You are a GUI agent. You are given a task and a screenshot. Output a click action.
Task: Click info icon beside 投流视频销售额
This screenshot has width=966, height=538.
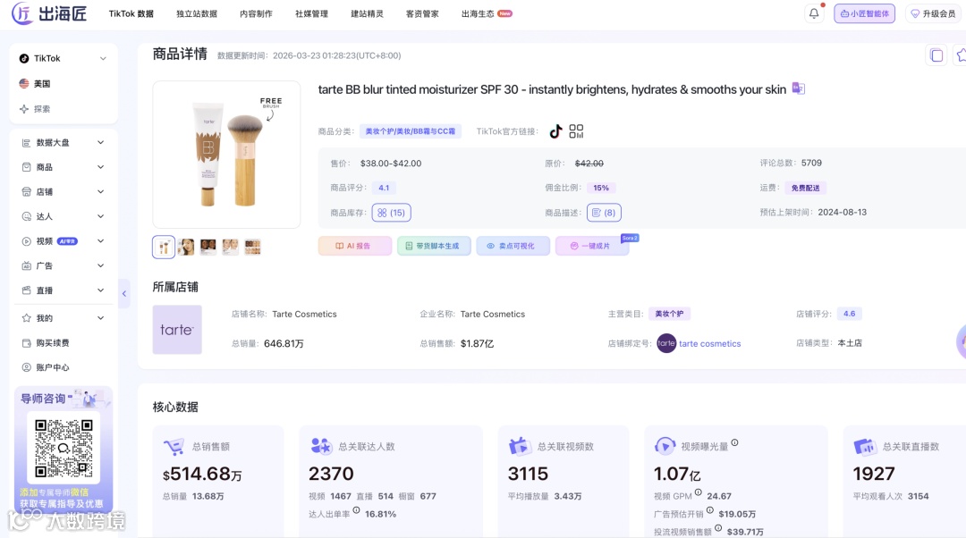click(x=718, y=528)
